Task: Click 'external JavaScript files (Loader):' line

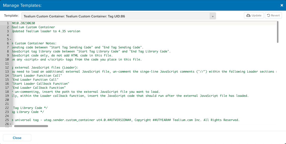Action: point(45,68)
